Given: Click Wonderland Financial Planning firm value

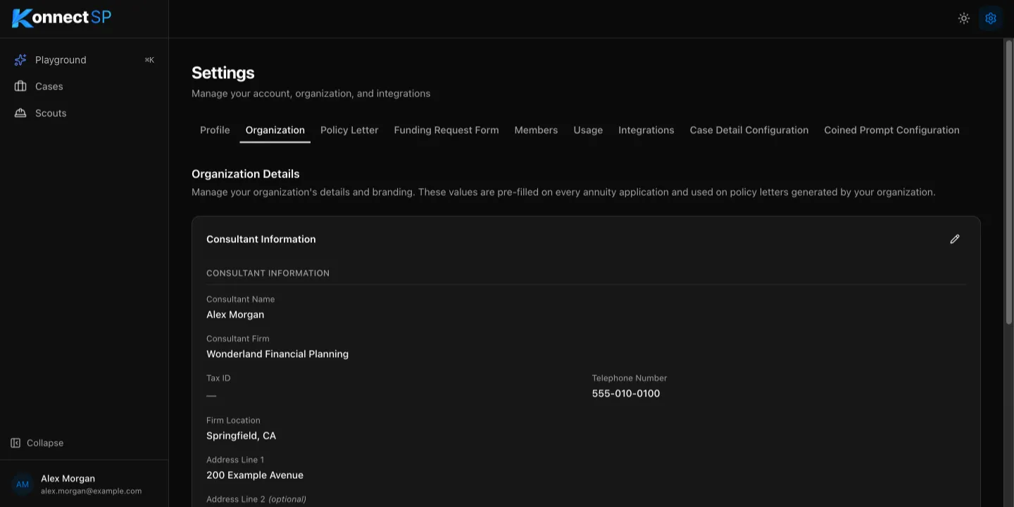Looking at the screenshot, I should [x=277, y=354].
